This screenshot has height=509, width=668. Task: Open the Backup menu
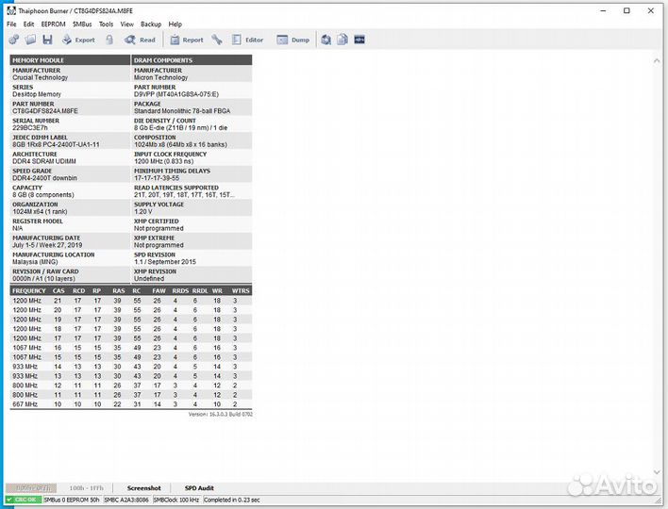[151, 24]
